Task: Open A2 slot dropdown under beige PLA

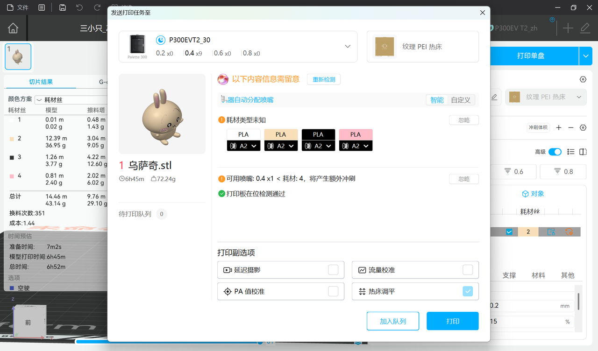Action: tap(281, 146)
